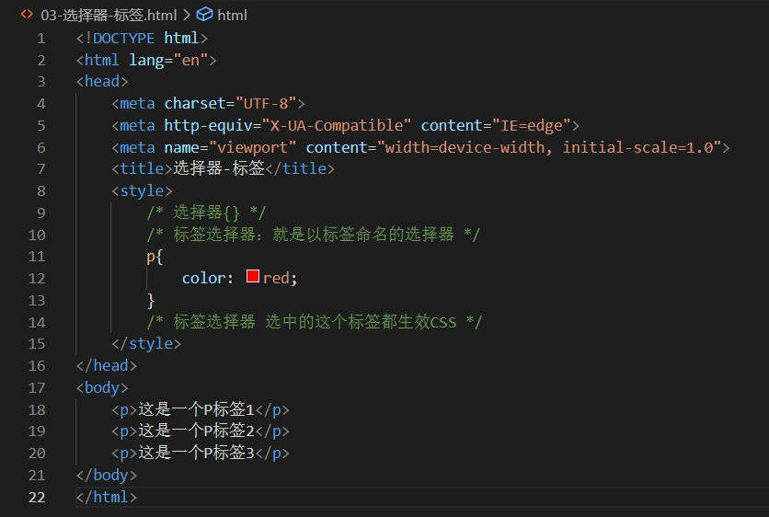Click the closing head tag
This screenshot has height=517, width=769.
pos(107,366)
